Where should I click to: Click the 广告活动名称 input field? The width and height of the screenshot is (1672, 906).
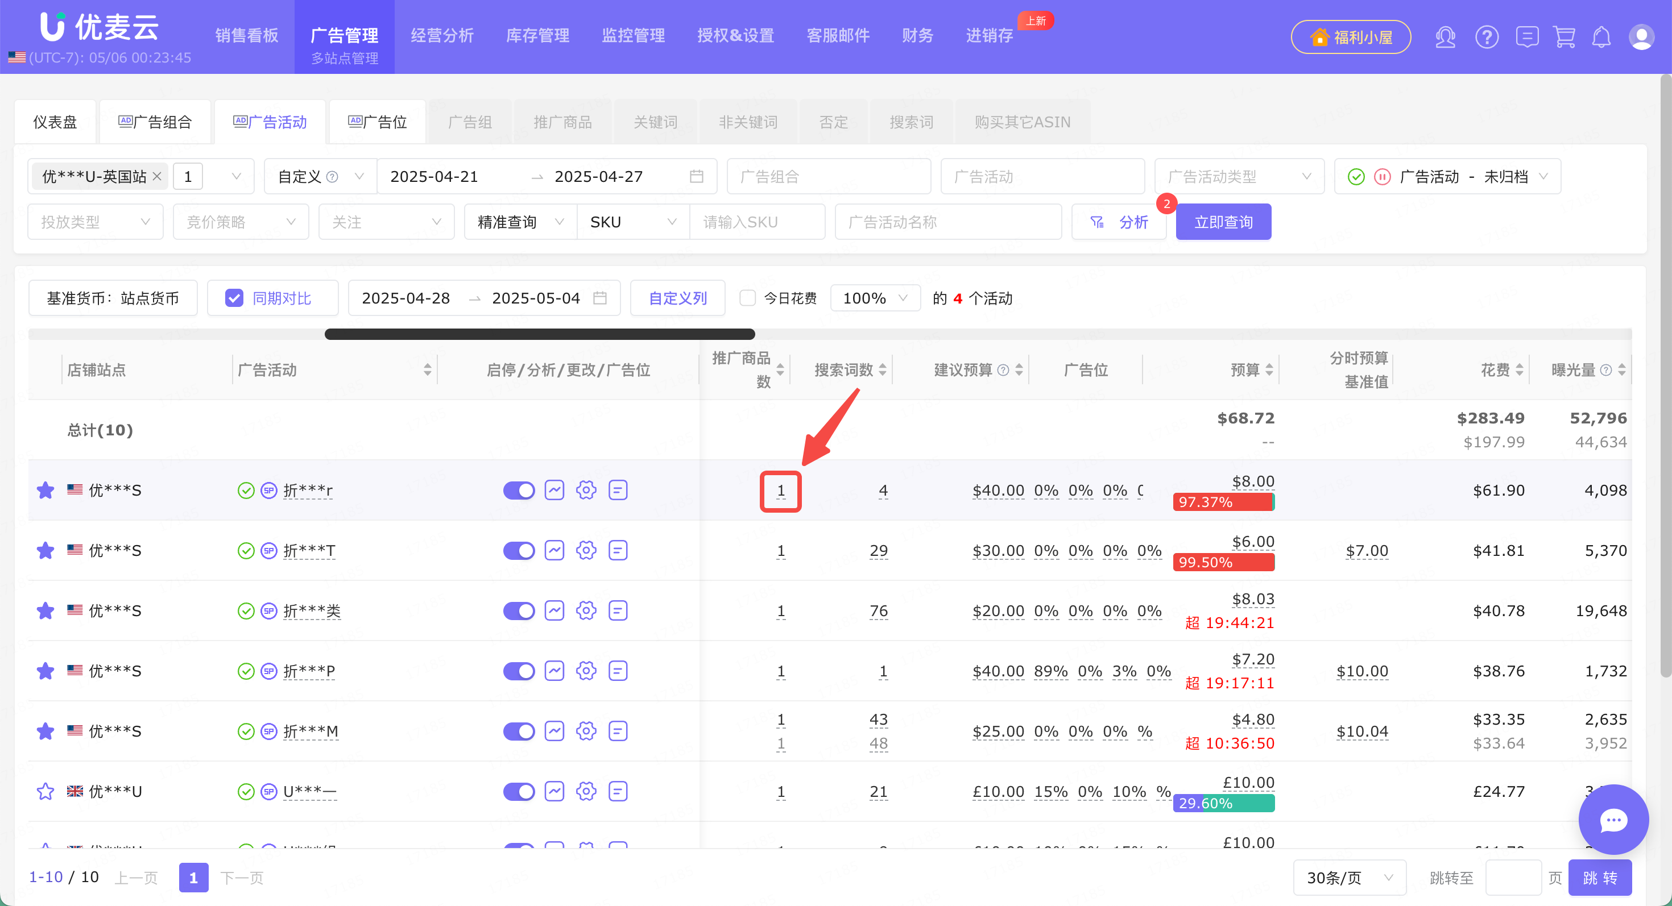tap(948, 222)
